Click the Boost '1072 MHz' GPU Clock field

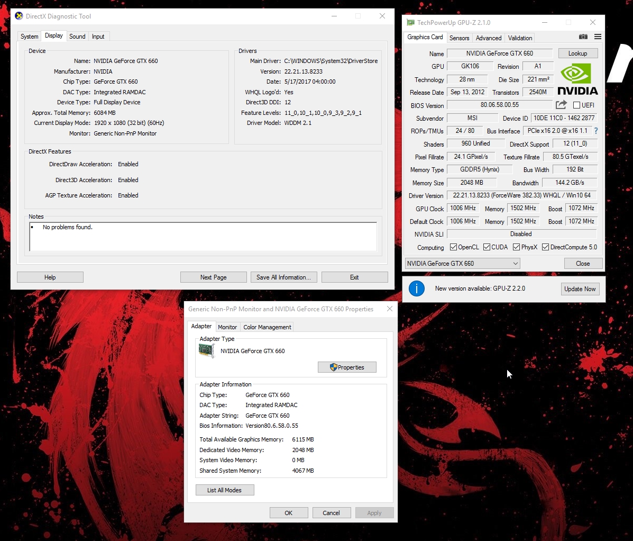point(581,209)
